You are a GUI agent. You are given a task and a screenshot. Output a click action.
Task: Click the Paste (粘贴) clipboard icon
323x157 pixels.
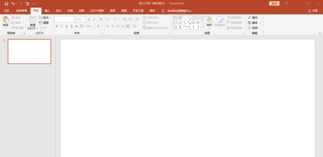(6, 20)
